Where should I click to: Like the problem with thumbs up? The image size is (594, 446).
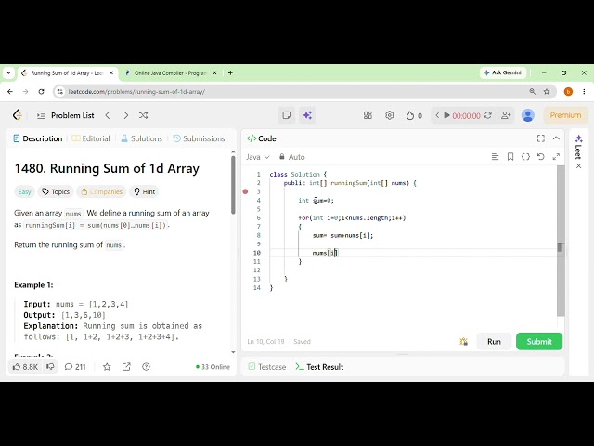[x=25, y=367]
